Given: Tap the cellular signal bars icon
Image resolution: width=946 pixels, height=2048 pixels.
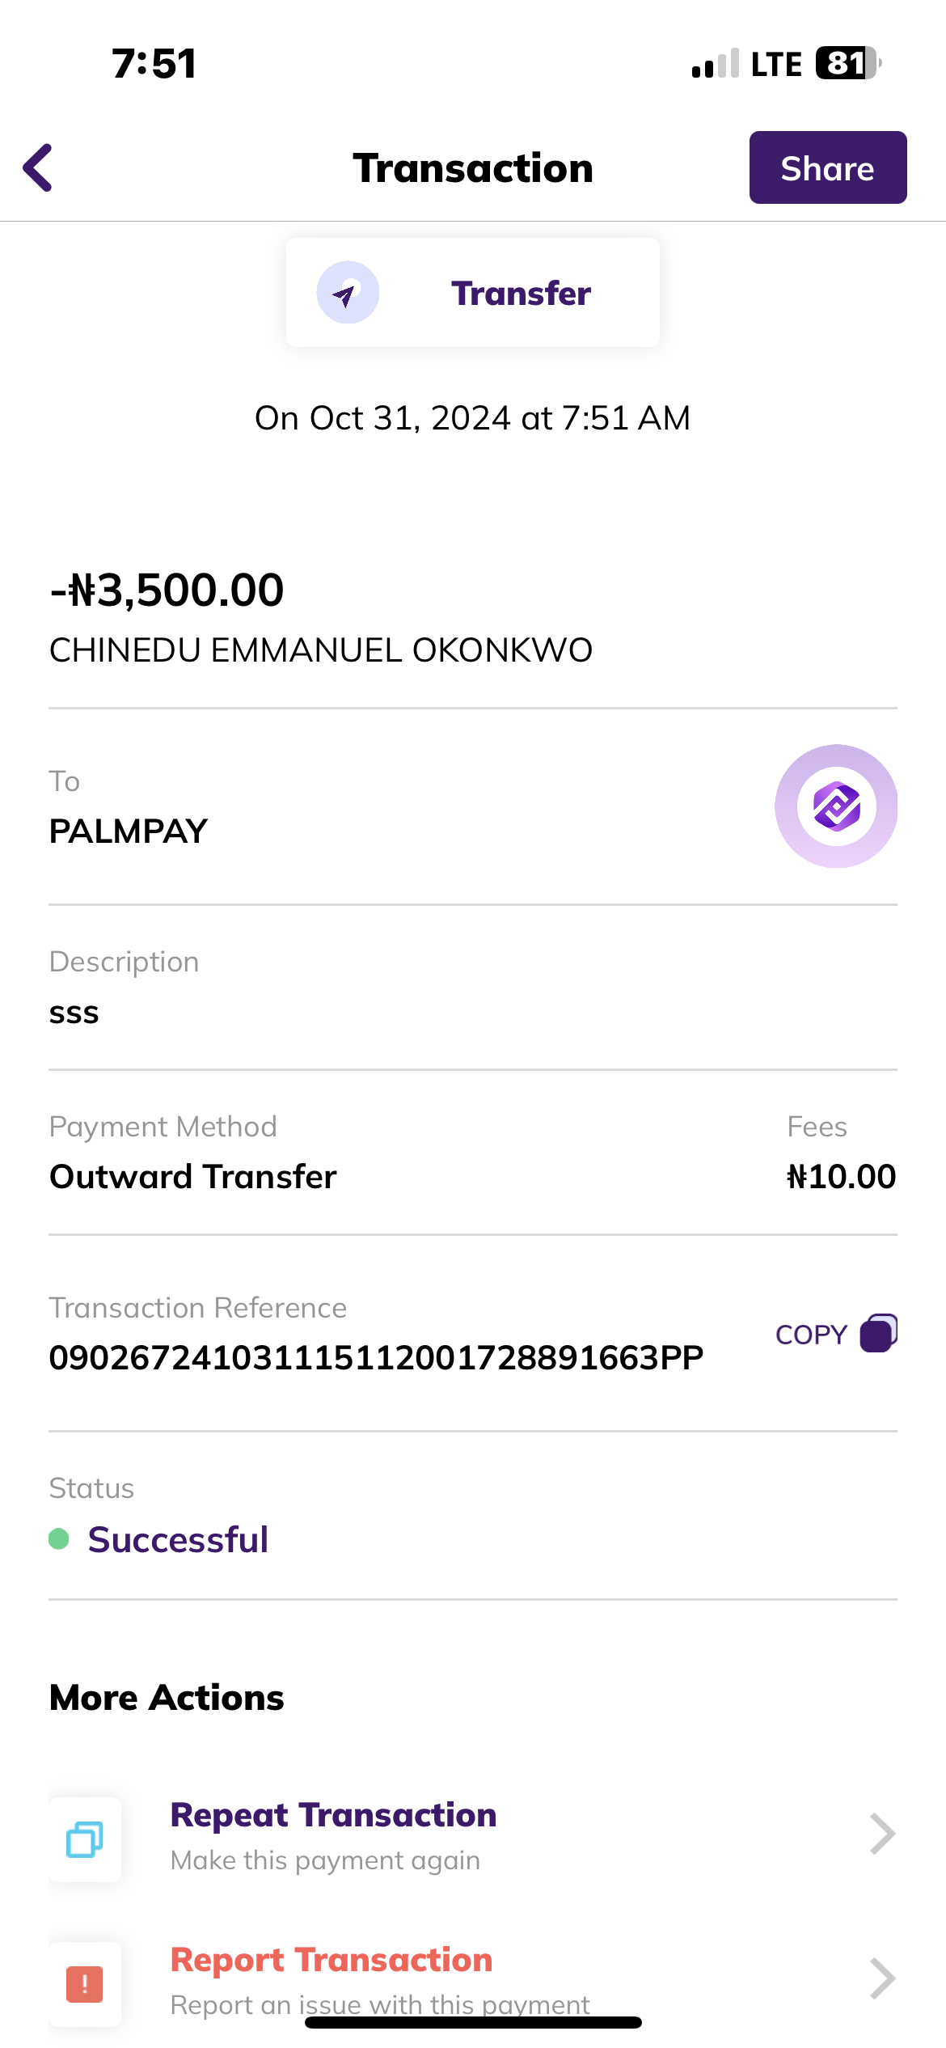Looking at the screenshot, I should click(716, 64).
